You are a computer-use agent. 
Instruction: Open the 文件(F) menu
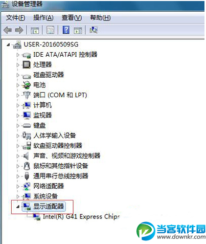click(15, 18)
